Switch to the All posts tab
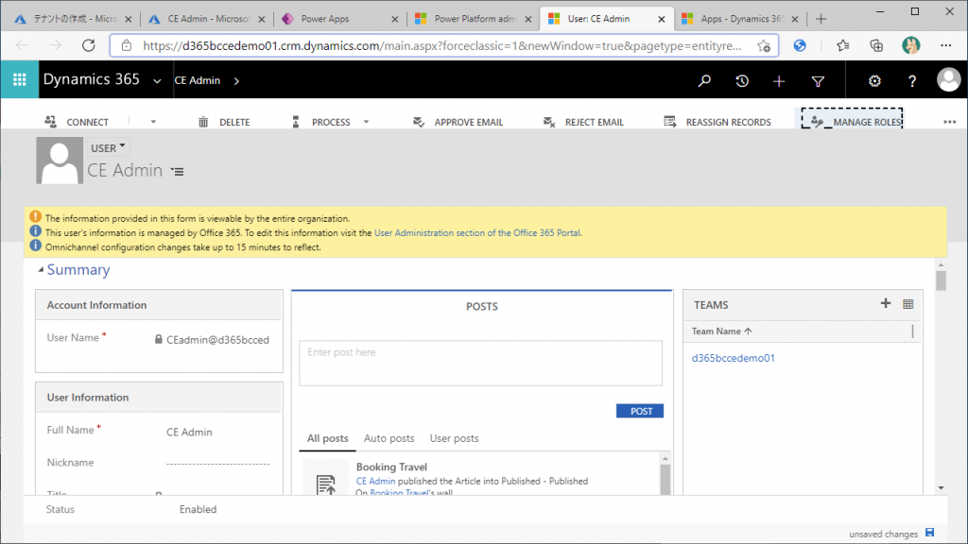The image size is (968, 544). point(327,438)
